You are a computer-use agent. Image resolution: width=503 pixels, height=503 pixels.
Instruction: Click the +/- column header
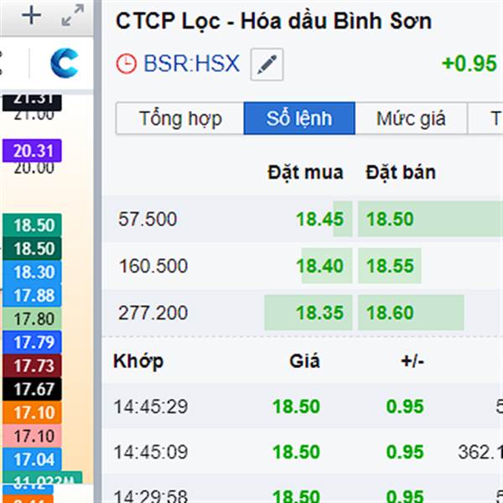(412, 362)
